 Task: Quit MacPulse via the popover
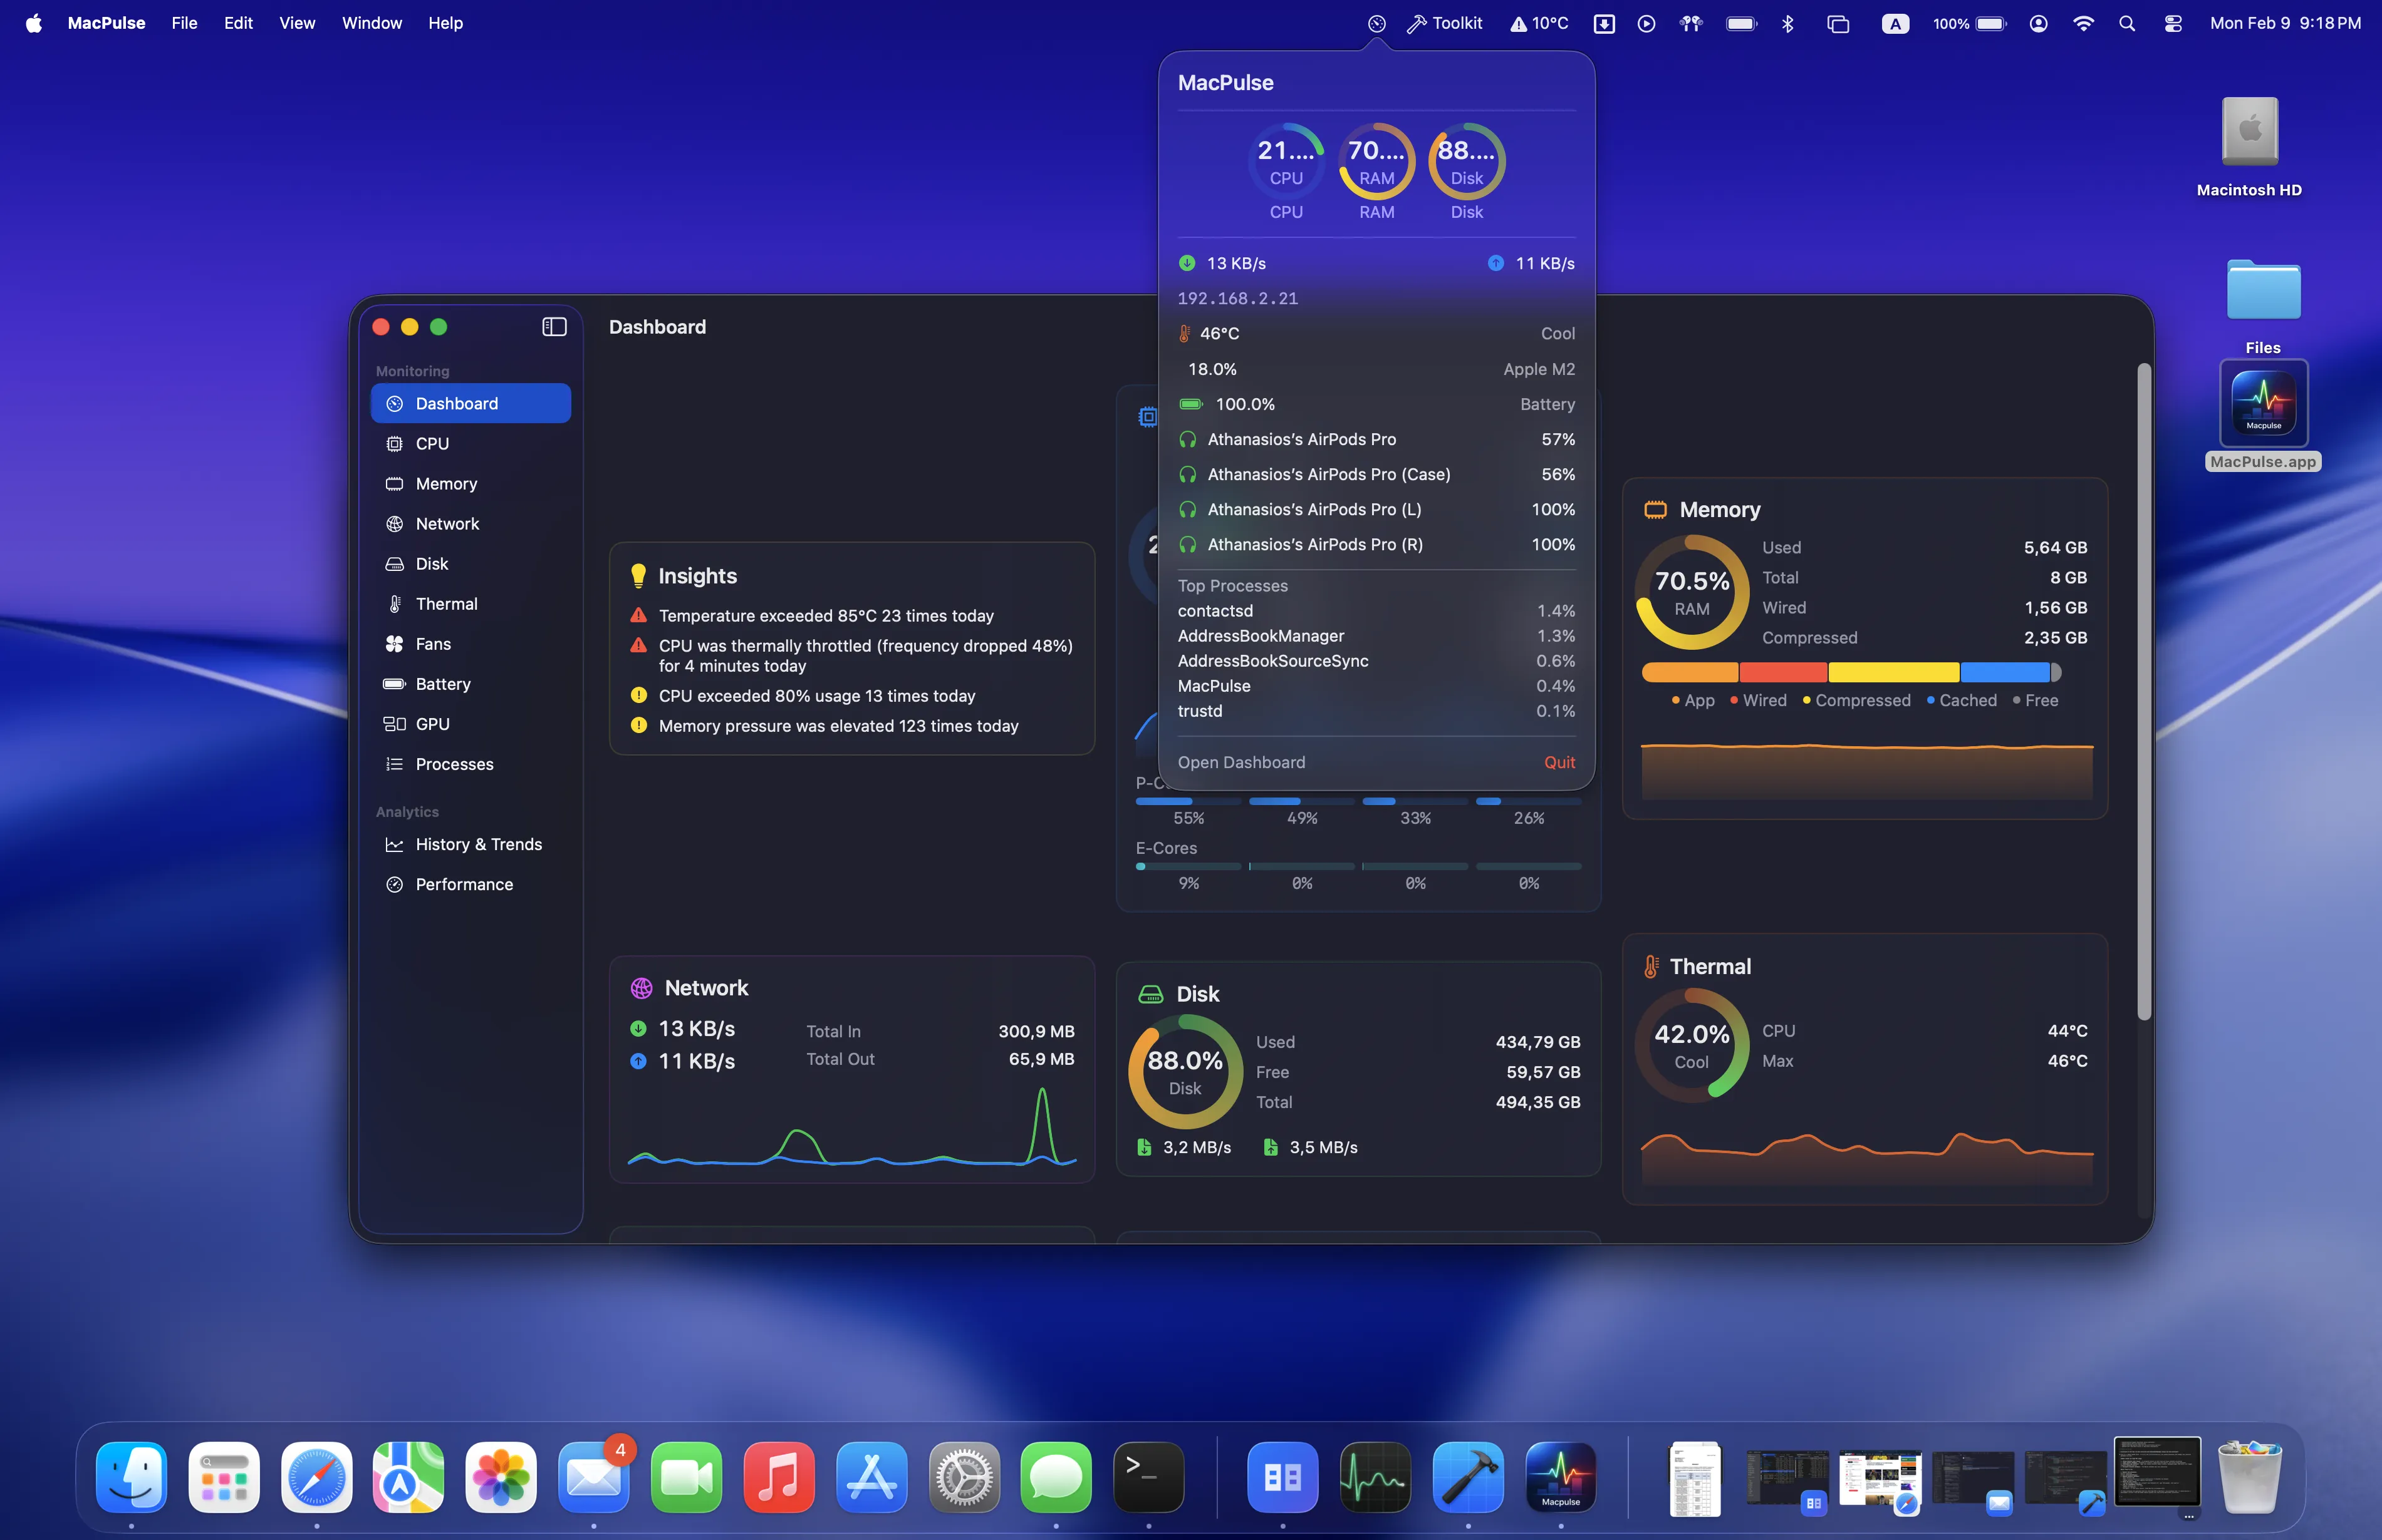click(1559, 762)
